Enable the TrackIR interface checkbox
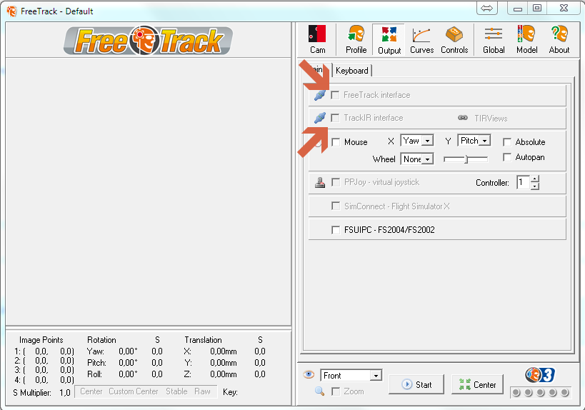 tap(335, 119)
